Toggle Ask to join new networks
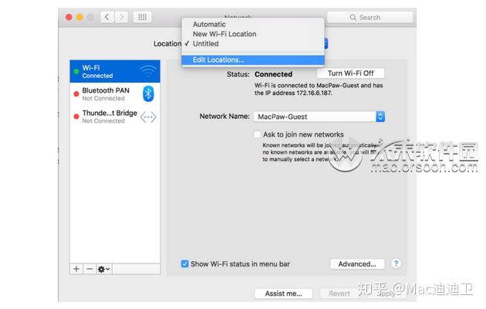This screenshot has width=486, height=309. pos(257,134)
